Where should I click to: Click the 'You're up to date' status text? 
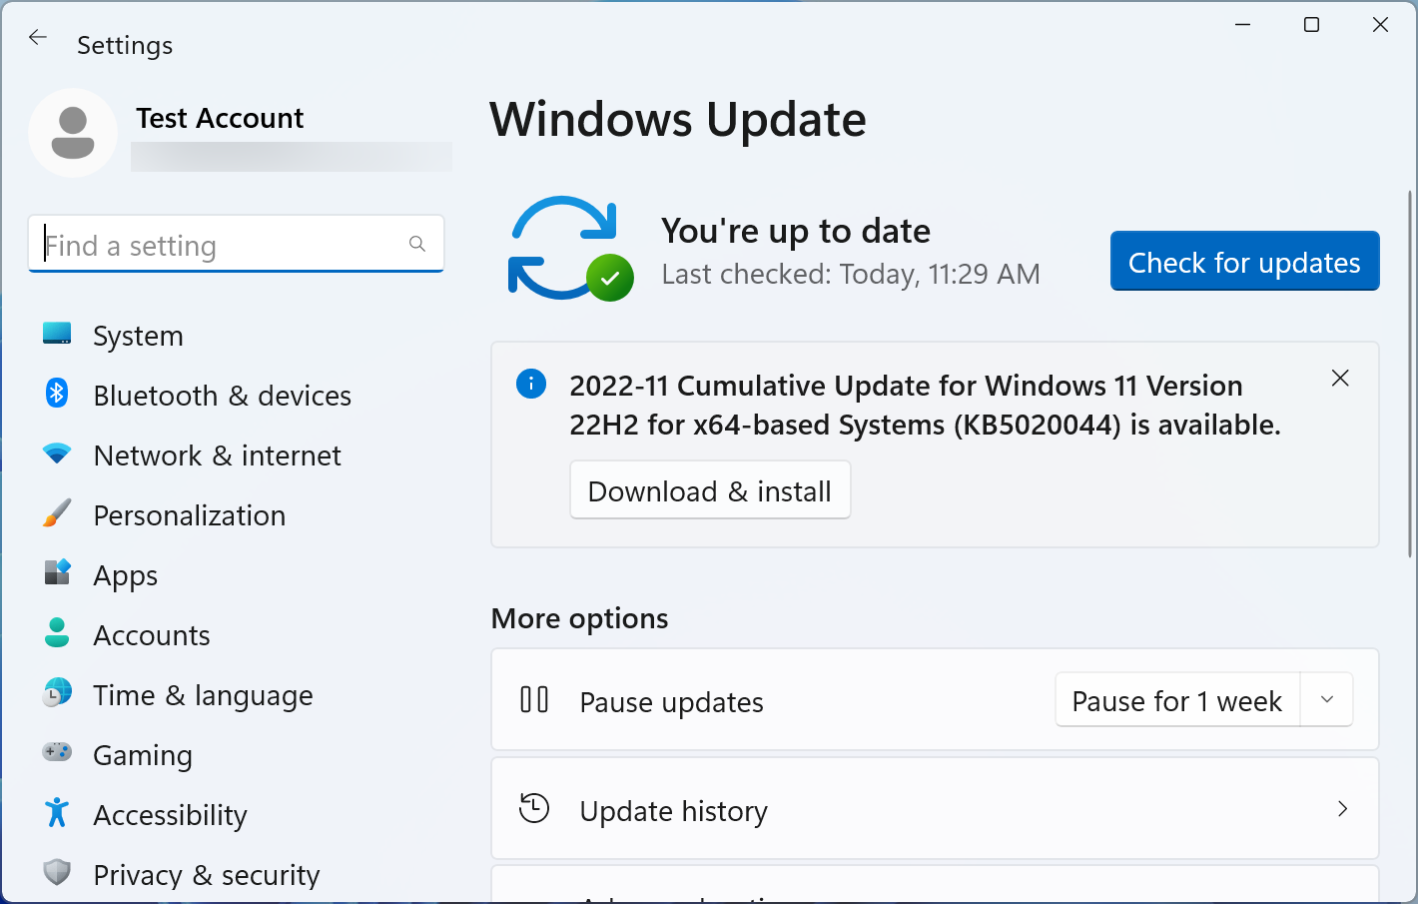click(x=796, y=232)
